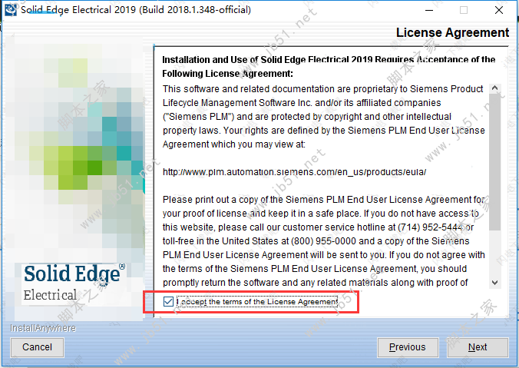Click the window title 'Solid Edge Electrical 2019'
This screenshot has height=368, width=519.
coord(136,10)
